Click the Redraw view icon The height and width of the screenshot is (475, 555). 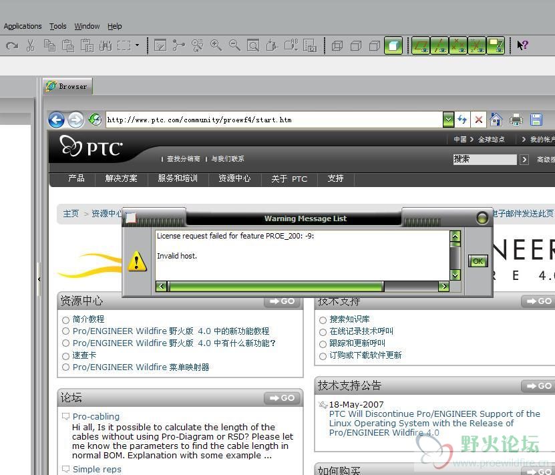click(x=160, y=45)
